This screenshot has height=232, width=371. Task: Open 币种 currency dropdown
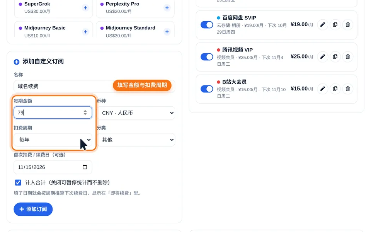pyautogui.click(x=136, y=113)
